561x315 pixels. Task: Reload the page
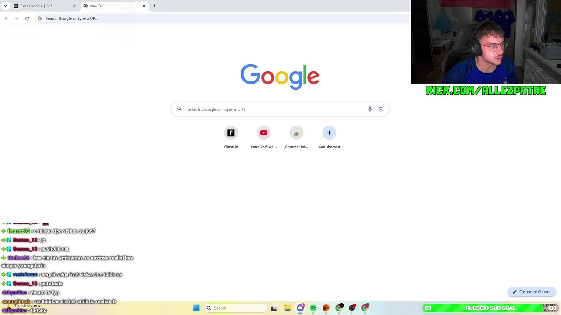[27, 18]
